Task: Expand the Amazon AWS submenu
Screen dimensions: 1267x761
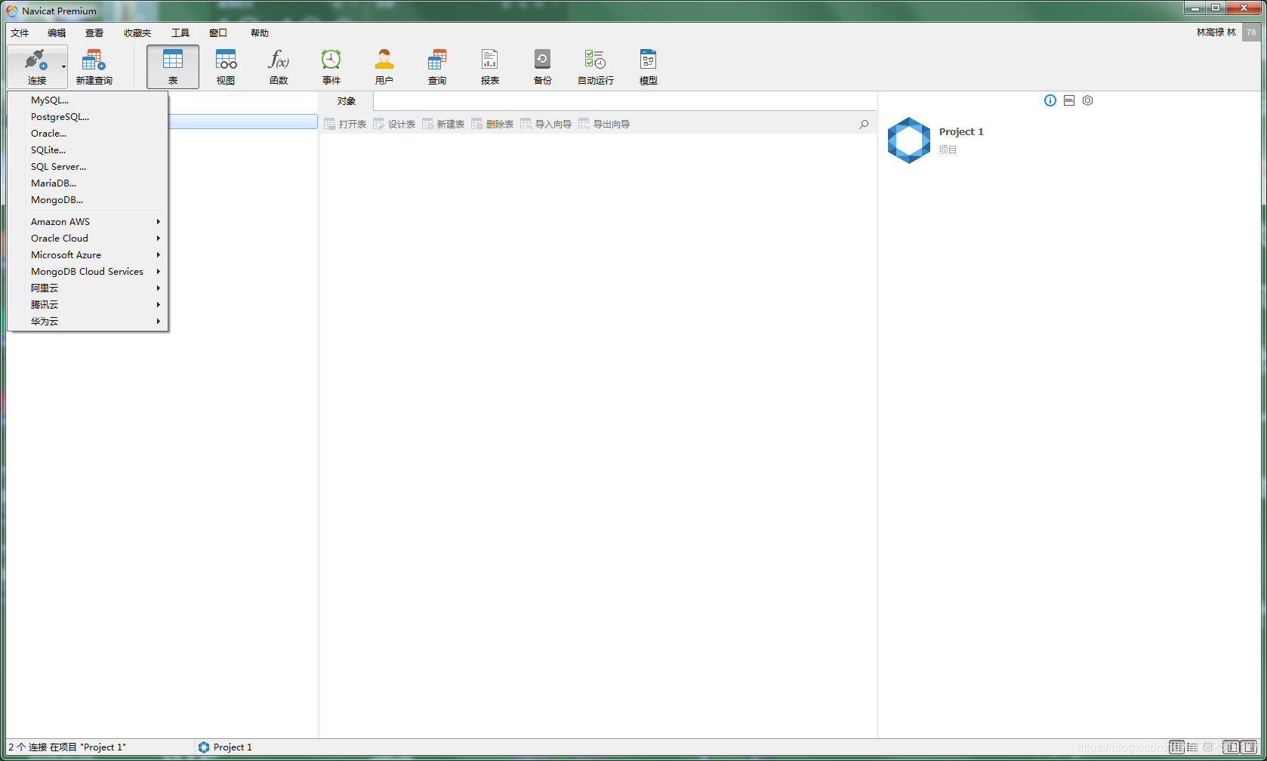Action: pos(88,221)
